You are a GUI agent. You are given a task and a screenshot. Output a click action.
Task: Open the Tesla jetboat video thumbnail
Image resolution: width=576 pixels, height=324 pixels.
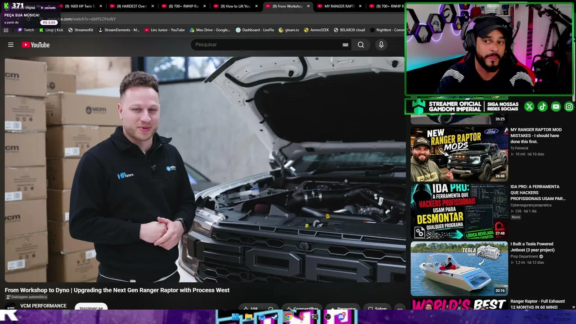coord(459,268)
